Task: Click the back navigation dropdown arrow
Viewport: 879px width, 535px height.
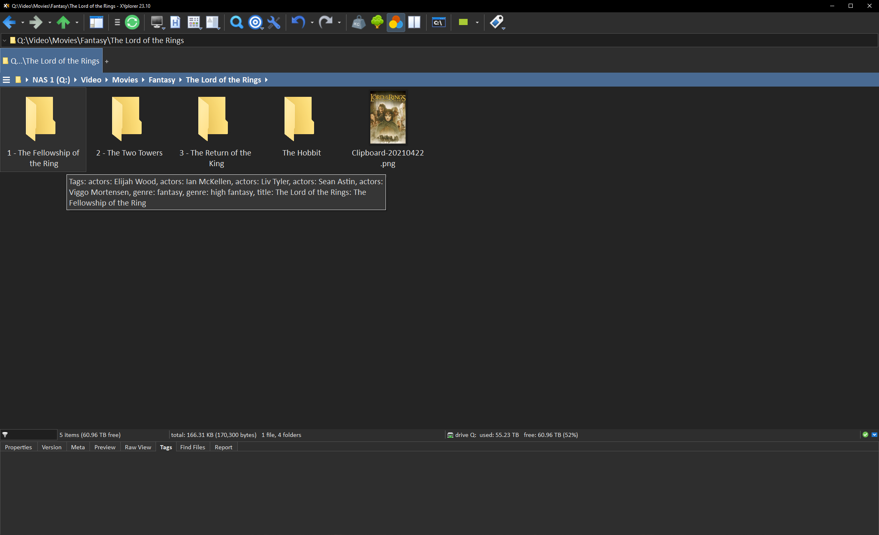Action: click(23, 23)
